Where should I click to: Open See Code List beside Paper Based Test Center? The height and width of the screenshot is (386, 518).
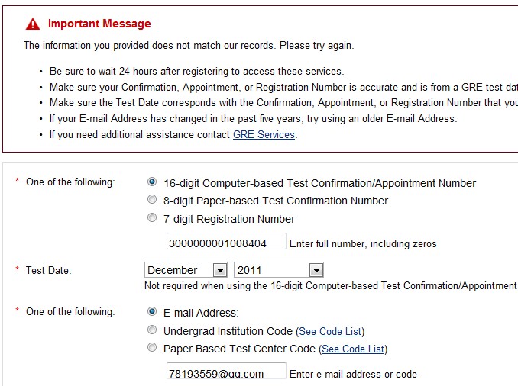pos(353,349)
